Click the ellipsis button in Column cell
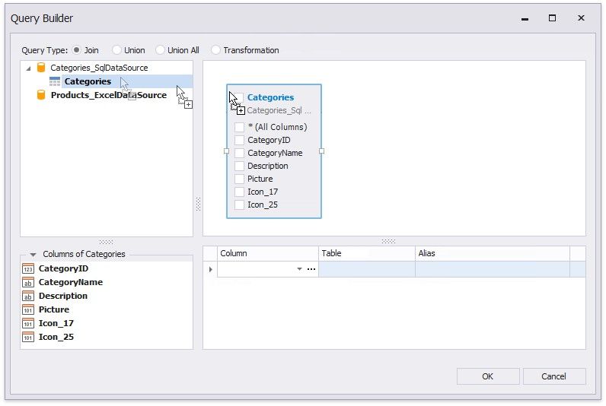Viewport: 606px width, 406px height. [x=311, y=269]
